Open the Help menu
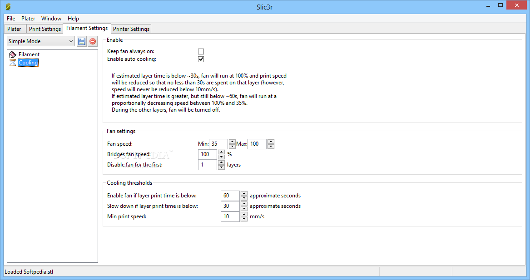 73,19
